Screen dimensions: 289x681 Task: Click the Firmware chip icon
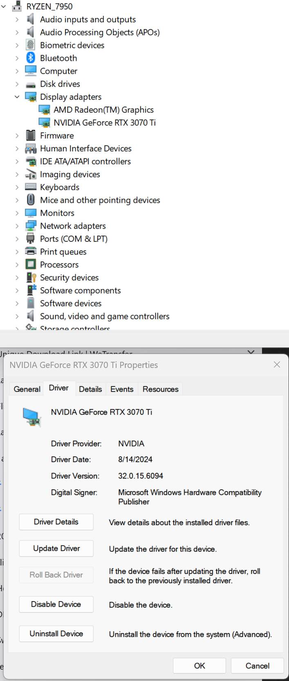coord(31,136)
